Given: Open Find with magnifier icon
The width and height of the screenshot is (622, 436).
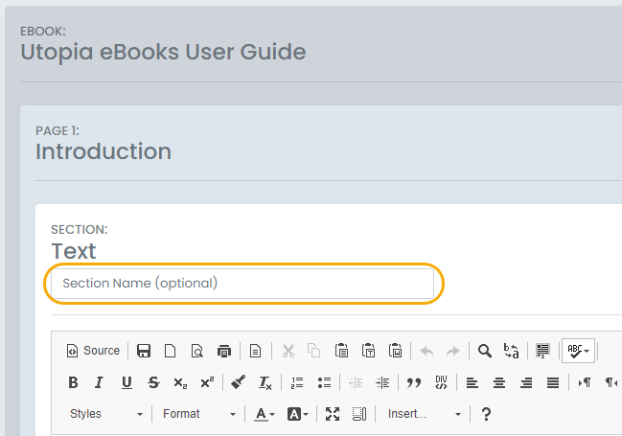Looking at the screenshot, I should [x=485, y=351].
